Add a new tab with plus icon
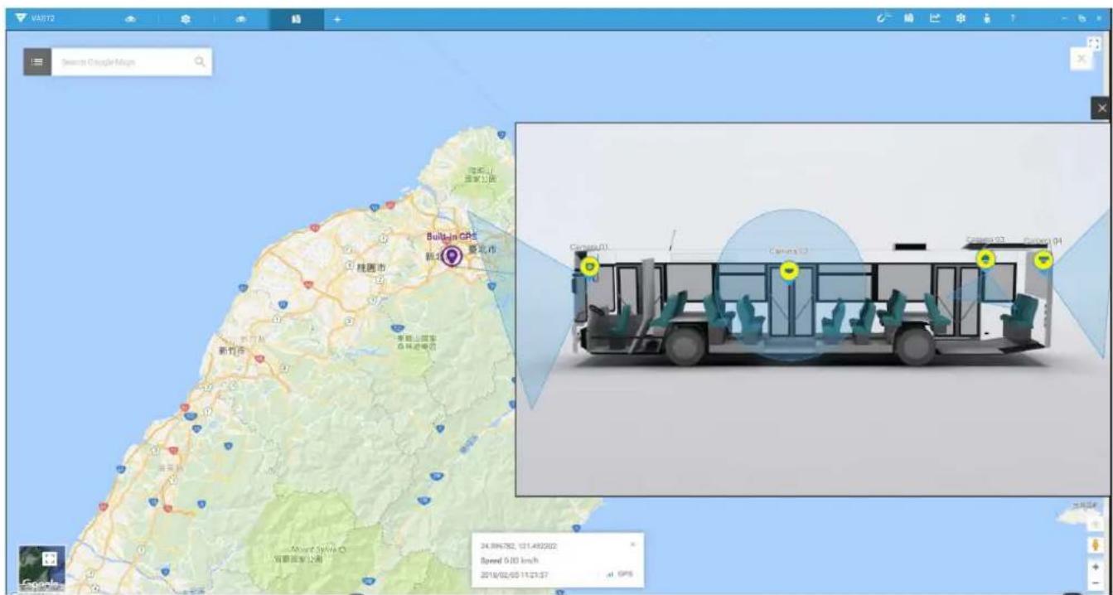The image size is (1113, 595). 338,18
